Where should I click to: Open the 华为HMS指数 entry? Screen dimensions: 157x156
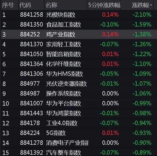tap(64, 74)
